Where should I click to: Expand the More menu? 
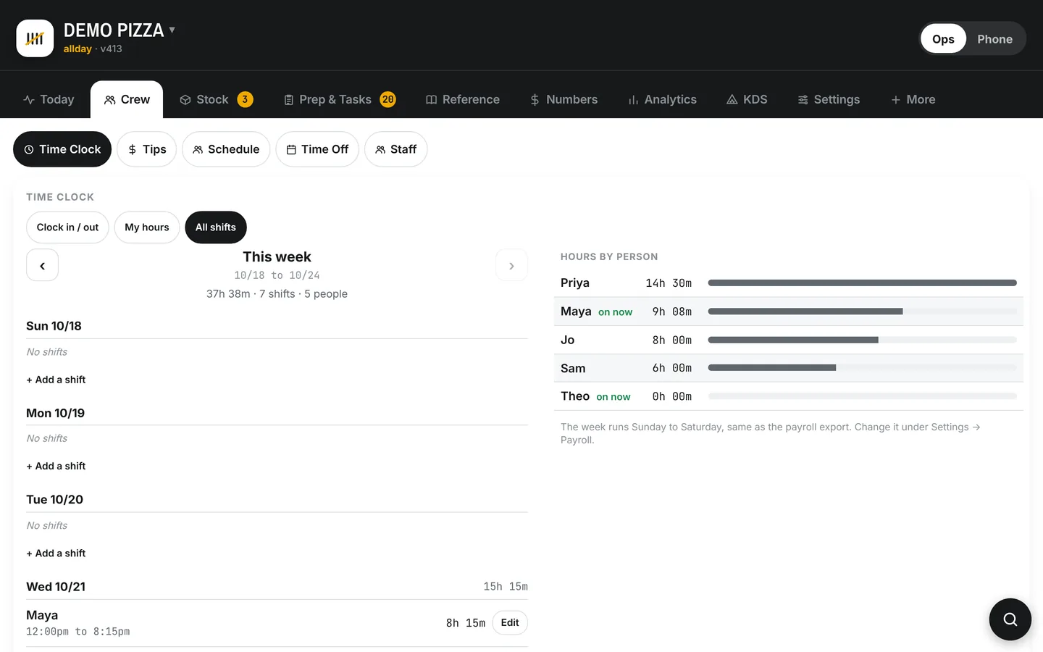(913, 99)
